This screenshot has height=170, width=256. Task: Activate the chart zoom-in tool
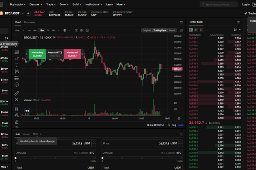(17, 100)
